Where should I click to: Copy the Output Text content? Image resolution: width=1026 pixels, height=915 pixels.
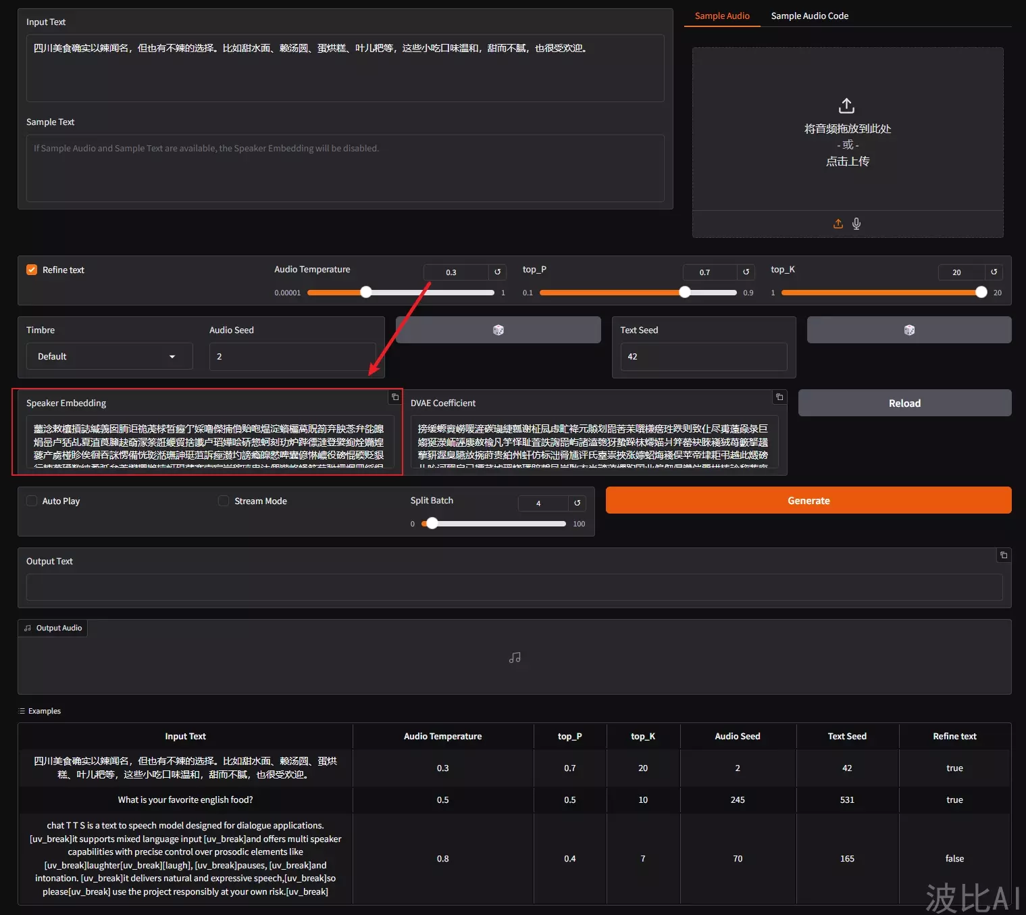[1004, 555]
